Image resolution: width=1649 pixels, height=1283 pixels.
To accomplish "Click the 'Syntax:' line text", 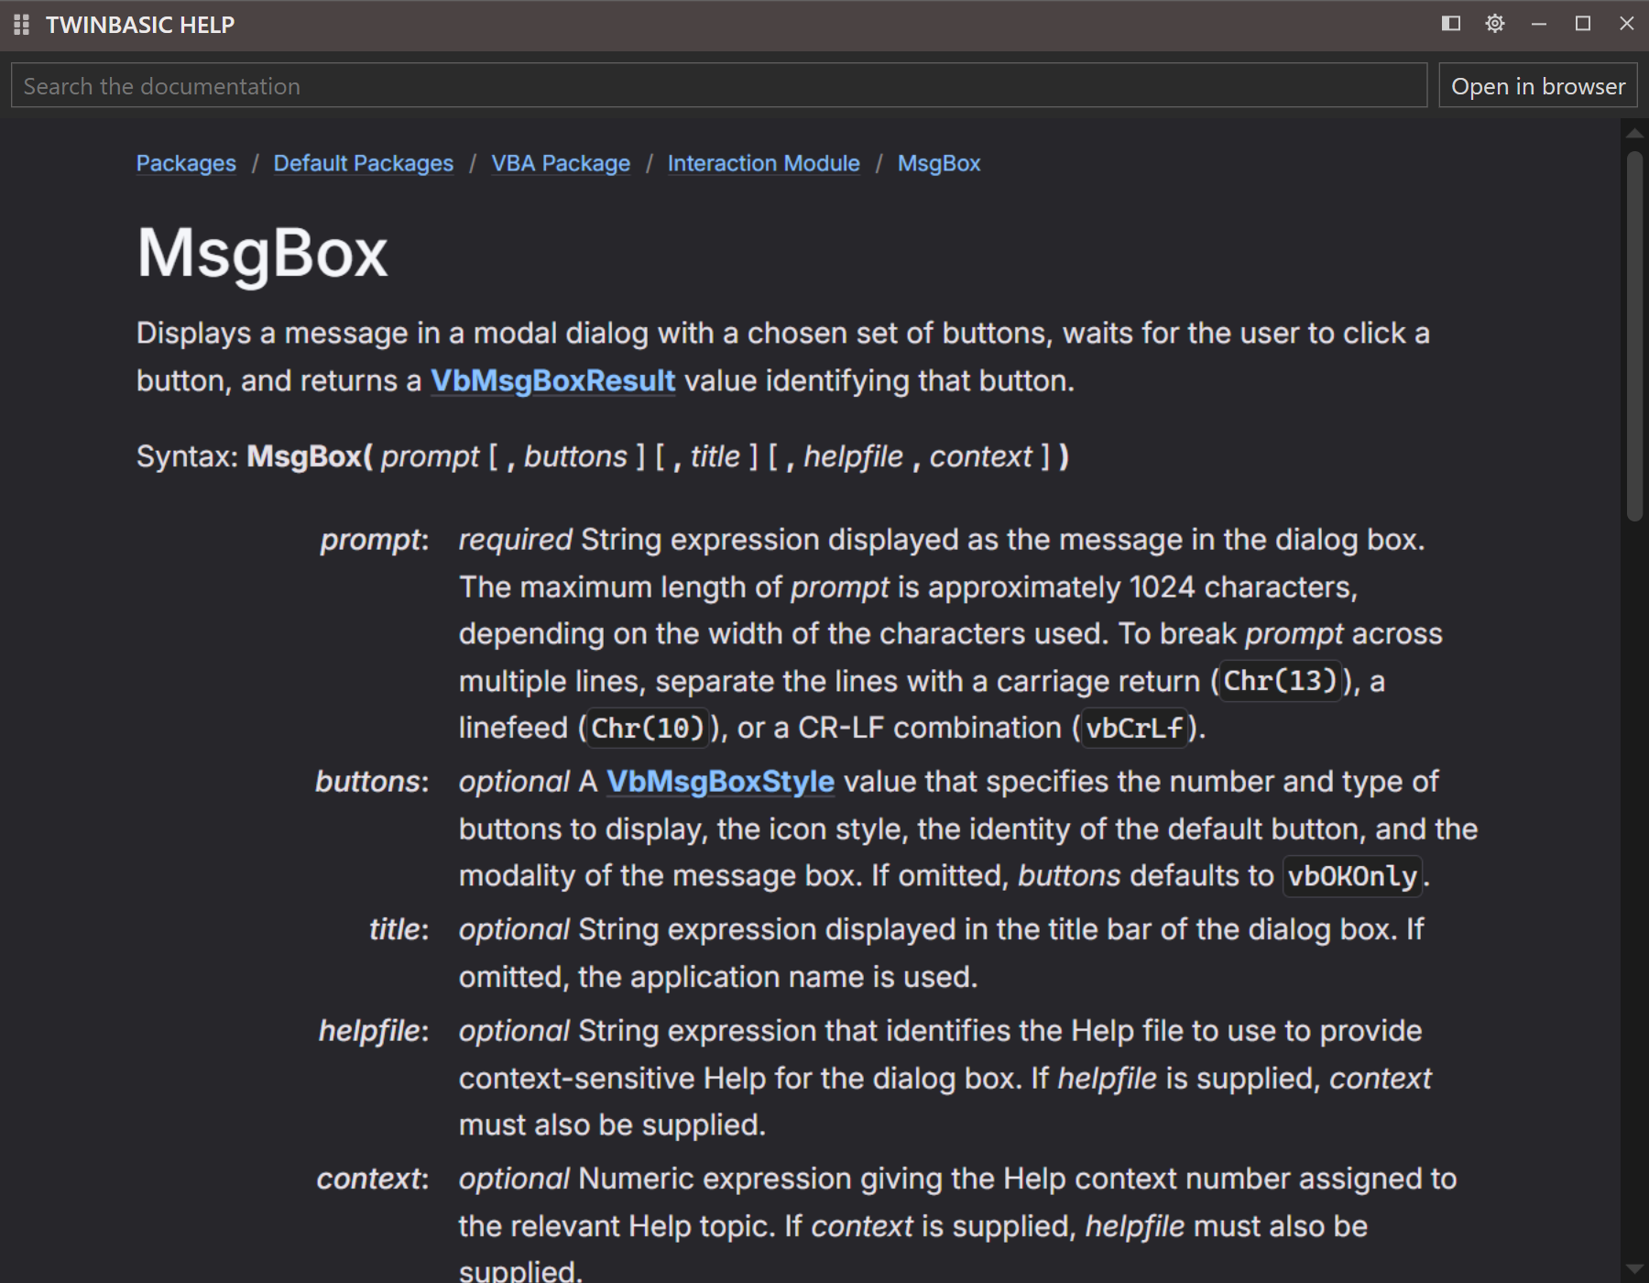I will [x=603, y=456].
